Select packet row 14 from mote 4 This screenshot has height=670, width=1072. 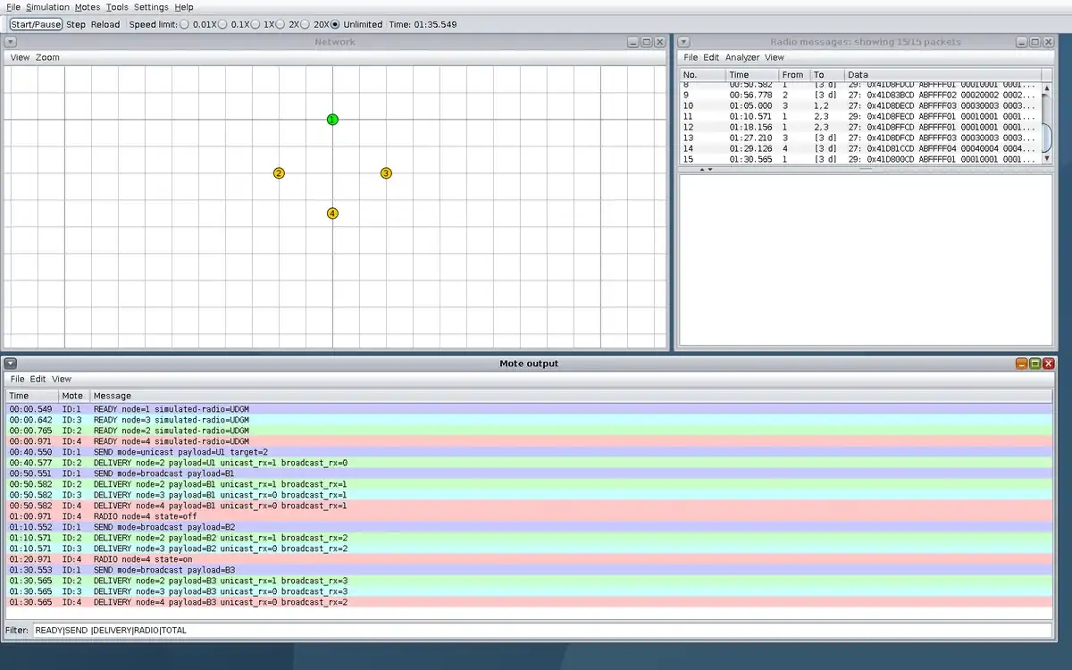pyautogui.click(x=860, y=148)
